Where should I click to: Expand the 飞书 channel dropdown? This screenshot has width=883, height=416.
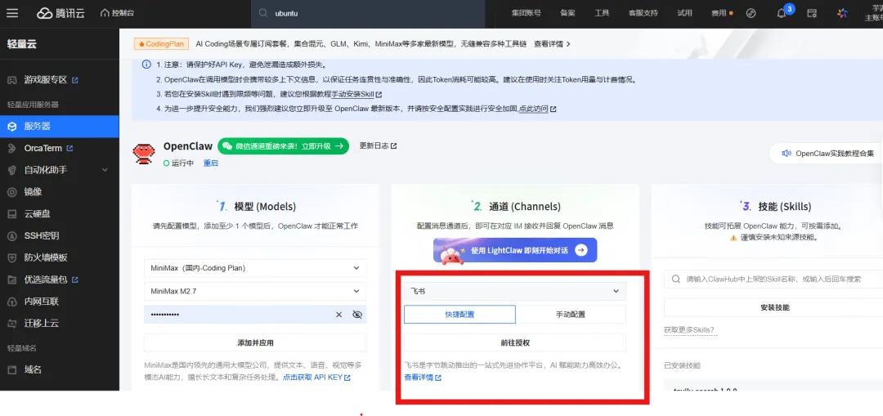[515, 291]
